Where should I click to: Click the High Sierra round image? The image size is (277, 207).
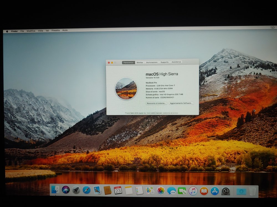[126, 89]
